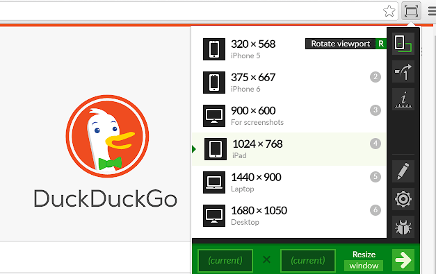Click the iPad tablet icon
This screenshot has height=274, width=436.
coord(216,149)
